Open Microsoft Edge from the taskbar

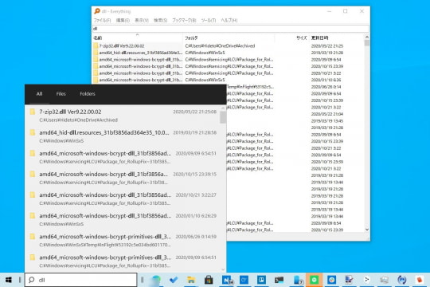156,280
